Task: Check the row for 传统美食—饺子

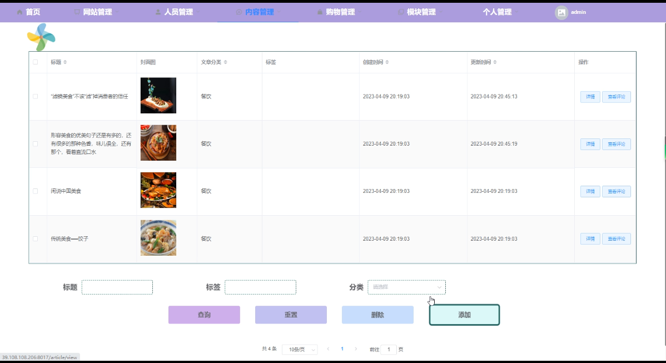Action: tap(35, 238)
